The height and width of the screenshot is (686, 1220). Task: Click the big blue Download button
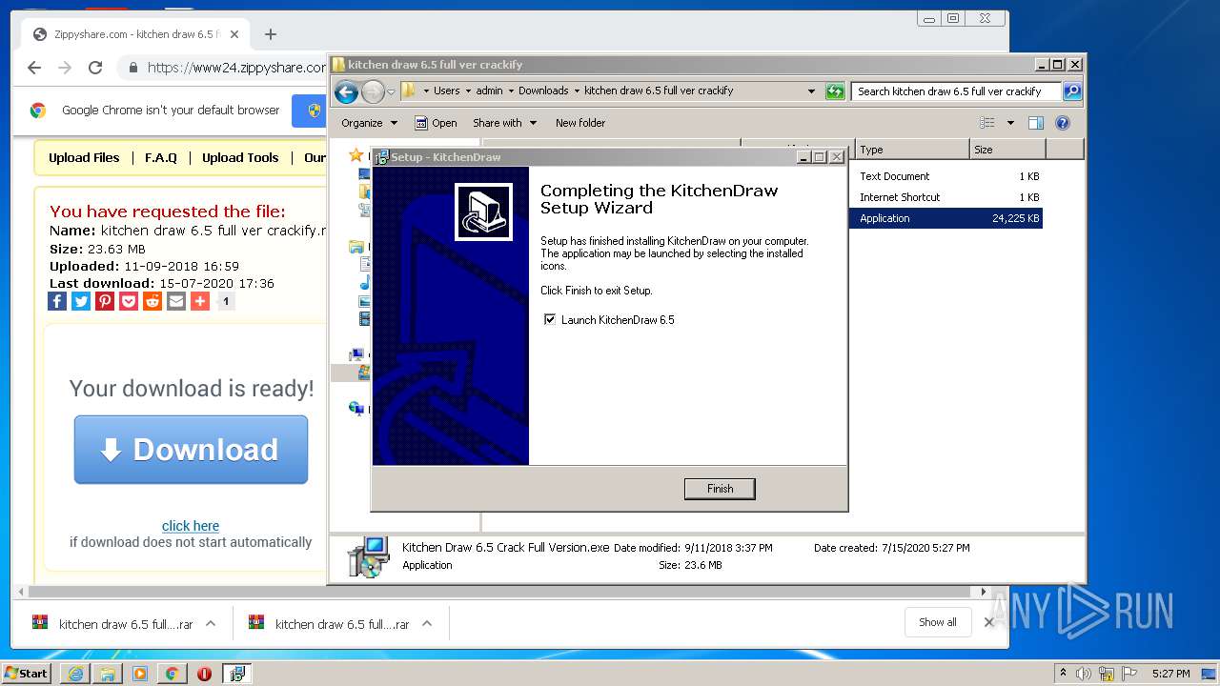point(191,450)
